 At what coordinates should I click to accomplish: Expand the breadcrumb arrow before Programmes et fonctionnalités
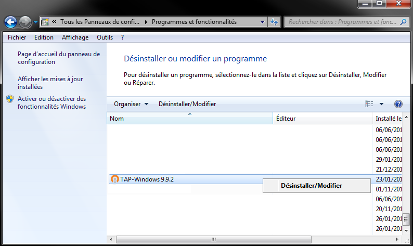click(x=146, y=22)
